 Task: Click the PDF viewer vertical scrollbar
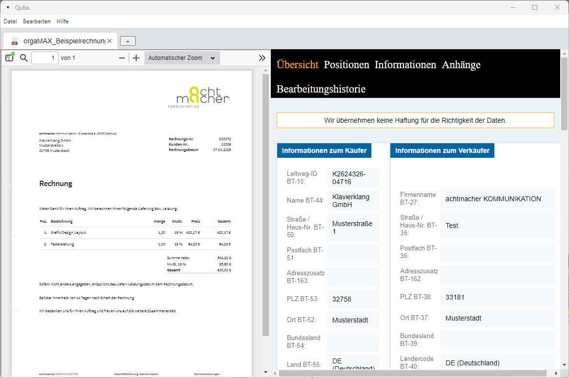265,205
